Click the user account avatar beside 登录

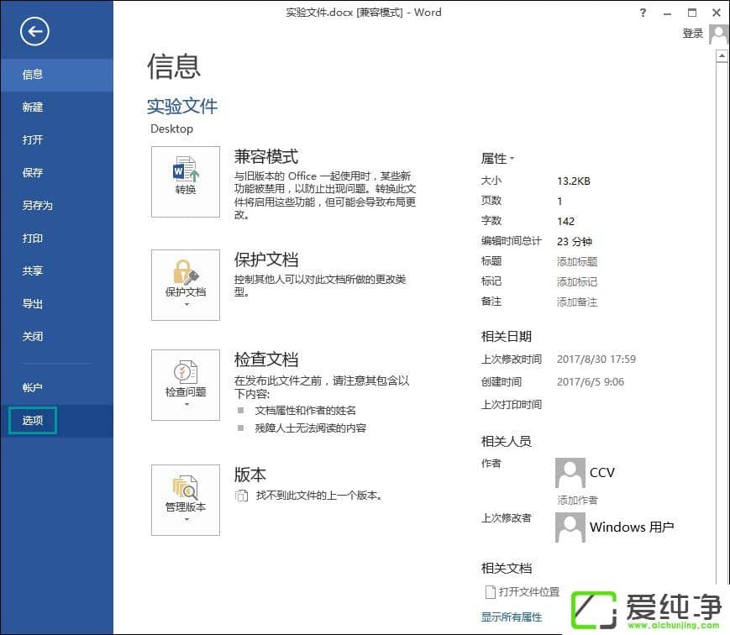coord(718,34)
